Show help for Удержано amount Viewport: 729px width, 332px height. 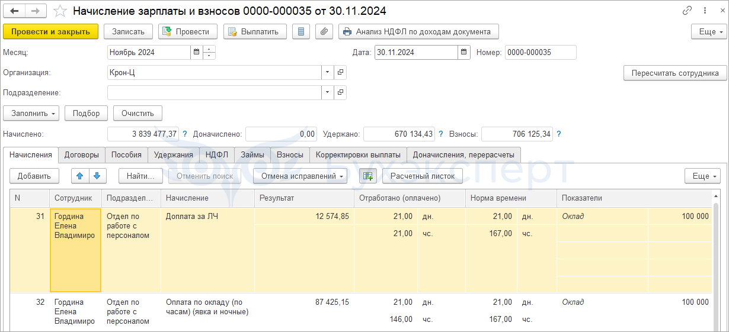tap(440, 134)
